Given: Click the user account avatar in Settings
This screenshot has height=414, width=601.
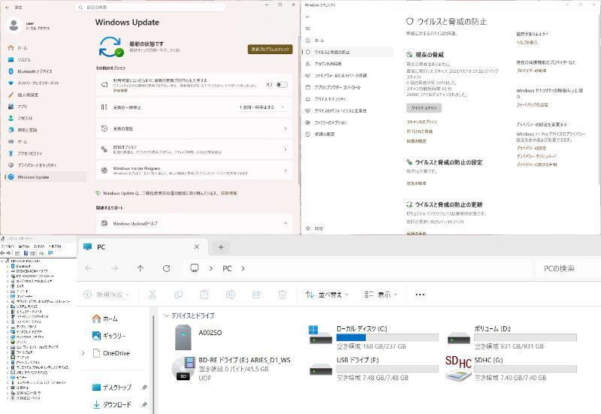Looking at the screenshot, I should [x=14, y=26].
